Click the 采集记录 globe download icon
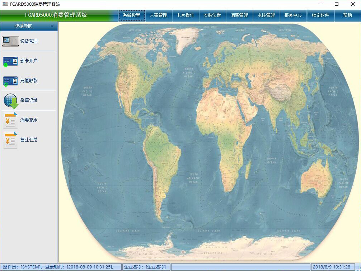Viewport: 361px width, 271px height. click(11, 101)
